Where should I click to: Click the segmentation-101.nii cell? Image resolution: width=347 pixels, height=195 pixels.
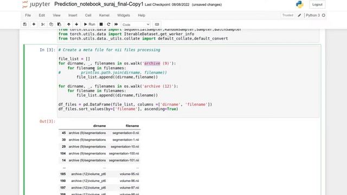pos(124,160)
